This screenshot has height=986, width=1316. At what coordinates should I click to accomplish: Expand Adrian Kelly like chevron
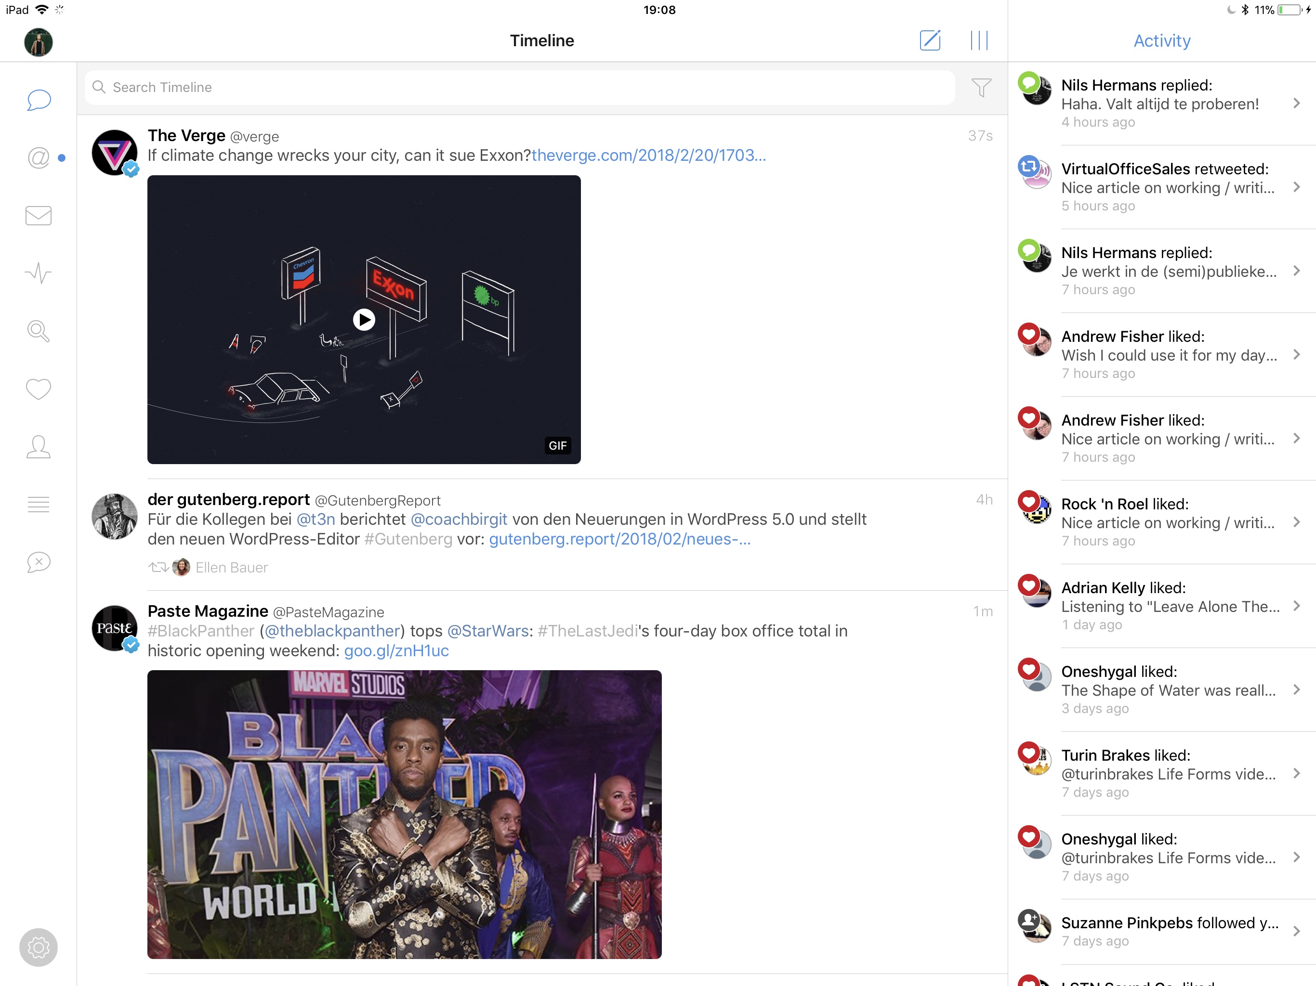point(1296,606)
